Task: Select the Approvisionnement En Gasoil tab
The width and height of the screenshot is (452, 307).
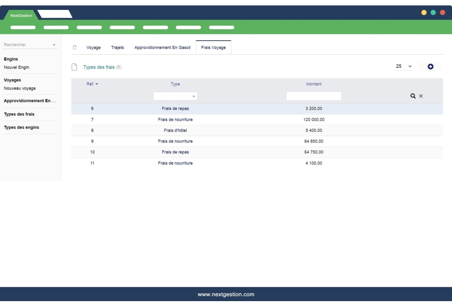Action: pyautogui.click(x=162, y=47)
